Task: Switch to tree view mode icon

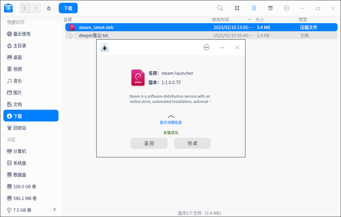Action: tap(270, 8)
